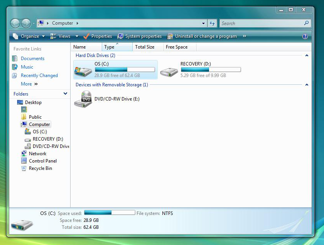
Task: Refresh the Computer view
Action: [x=212, y=23]
